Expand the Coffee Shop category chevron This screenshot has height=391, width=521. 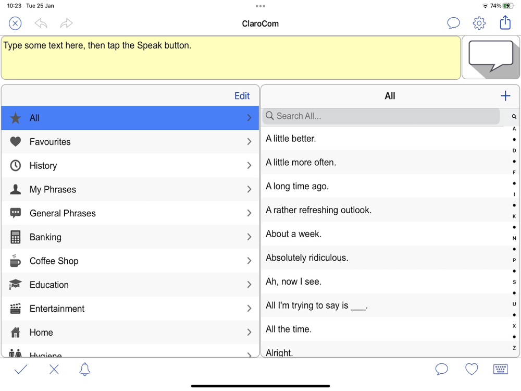click(x=249, y=261)
